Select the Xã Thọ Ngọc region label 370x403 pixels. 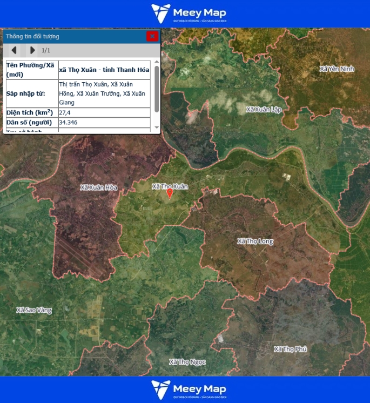point(187,361)
